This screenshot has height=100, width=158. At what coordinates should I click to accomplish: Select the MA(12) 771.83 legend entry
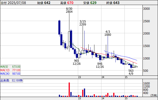[10, 70]
